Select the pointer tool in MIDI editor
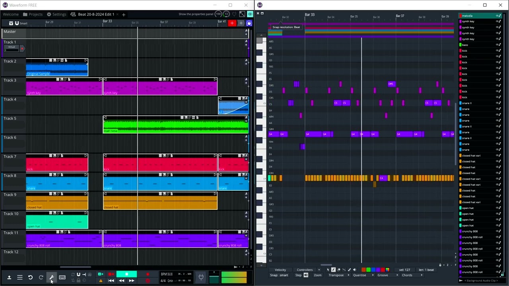 (328, 270)
